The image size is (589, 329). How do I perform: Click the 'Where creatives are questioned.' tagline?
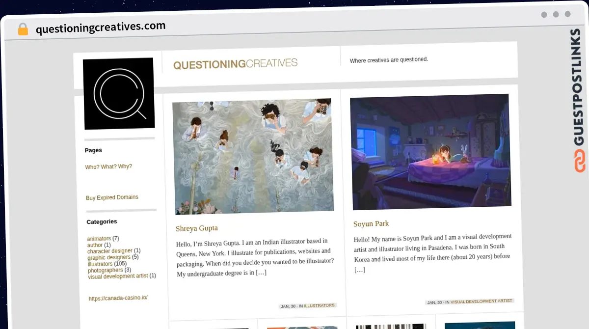pyautogui.click(x=389, y=60)
